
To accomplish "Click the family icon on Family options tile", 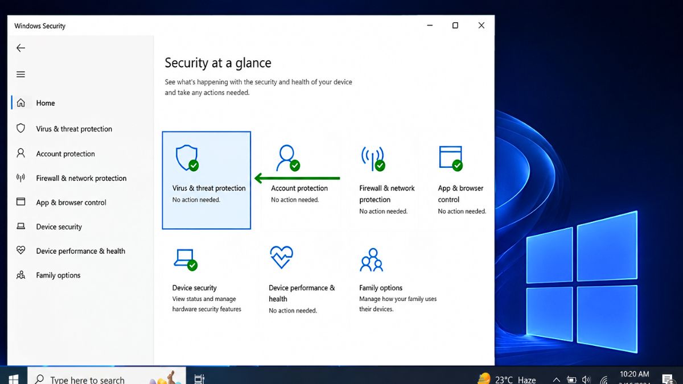I will coord(372,260).
